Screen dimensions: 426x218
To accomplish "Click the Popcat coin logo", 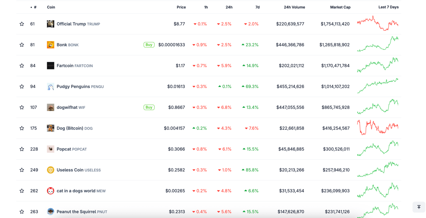I will click(x=50, y=149).
